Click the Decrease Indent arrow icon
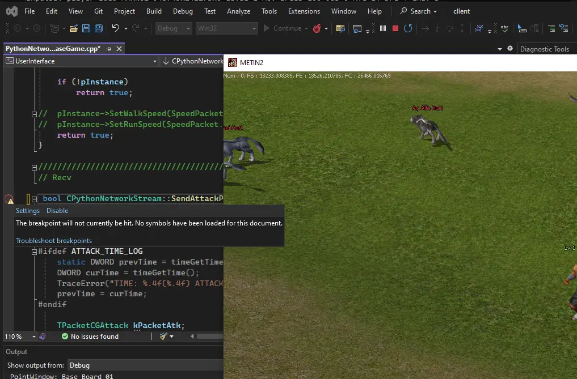 point(564,28)
